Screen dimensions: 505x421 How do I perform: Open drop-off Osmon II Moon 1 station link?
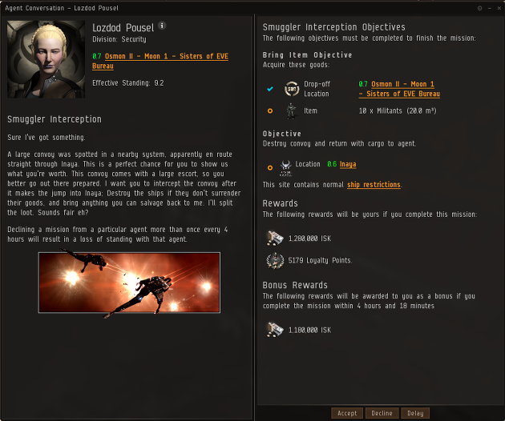tap(399, 89)
